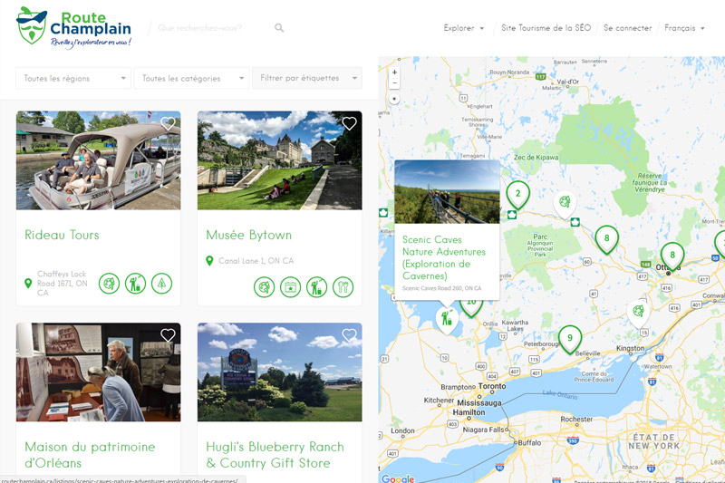Open the Rideau Tours photo

click(99, 160)
